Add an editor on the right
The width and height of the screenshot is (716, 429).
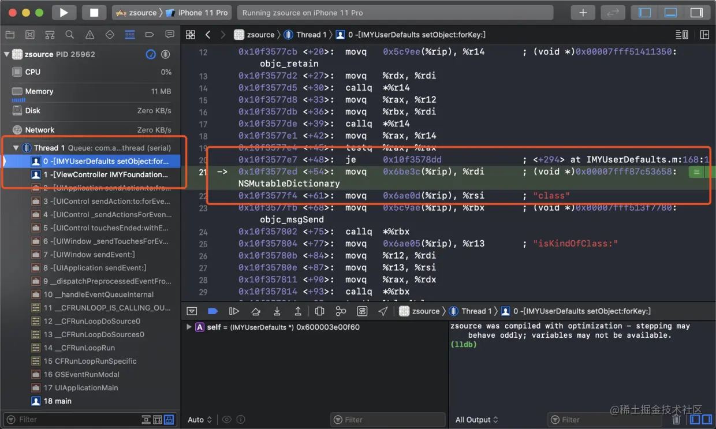(x=704, y=35)
